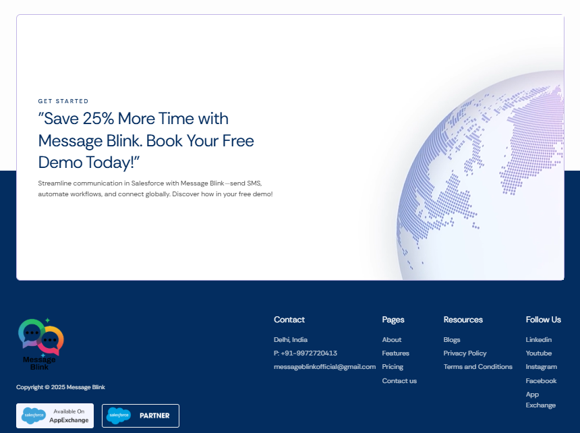View the Privacy Policy link

465,353
